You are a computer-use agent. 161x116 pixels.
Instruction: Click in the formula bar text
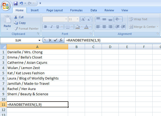tap(83, 40)
